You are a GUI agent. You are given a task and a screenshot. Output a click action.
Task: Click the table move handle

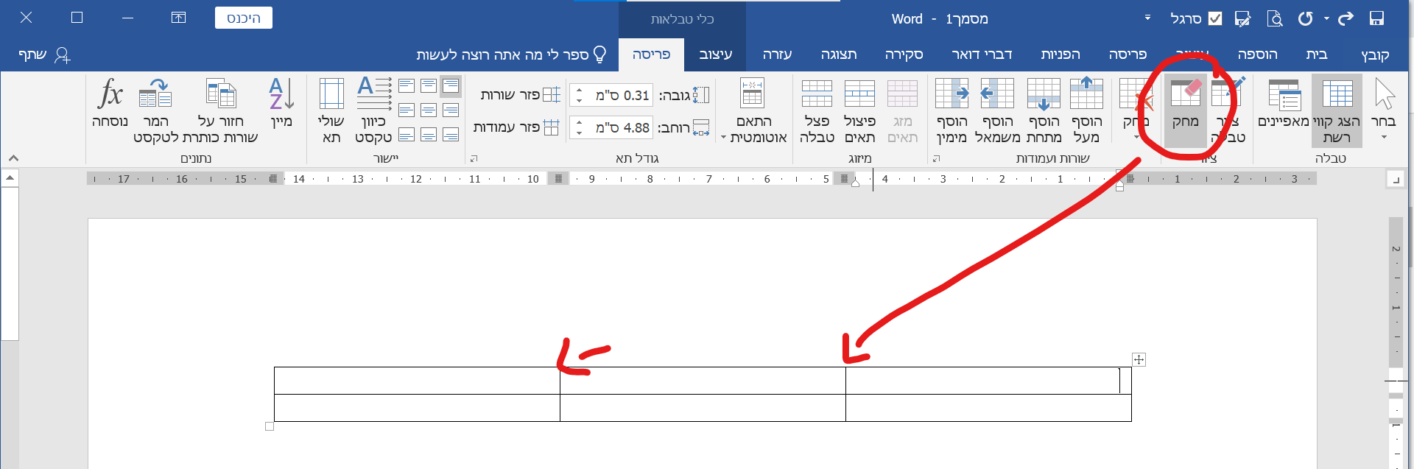tap(1139, 359)
